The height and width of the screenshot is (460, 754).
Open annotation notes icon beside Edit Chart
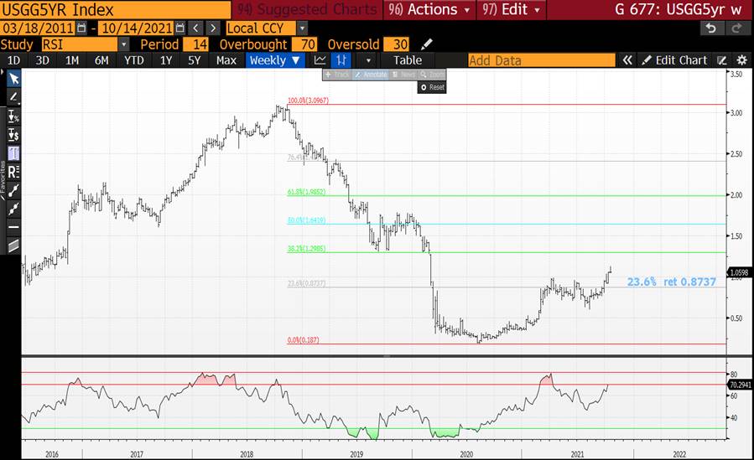(x=722, y=60)
